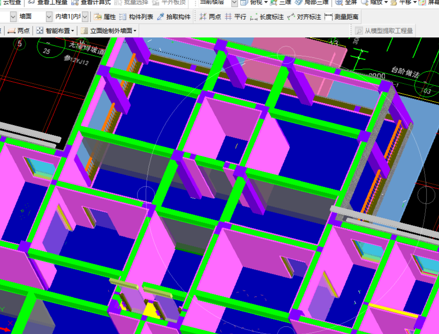Open the 属性 properties panel

(x=105, y=17)
